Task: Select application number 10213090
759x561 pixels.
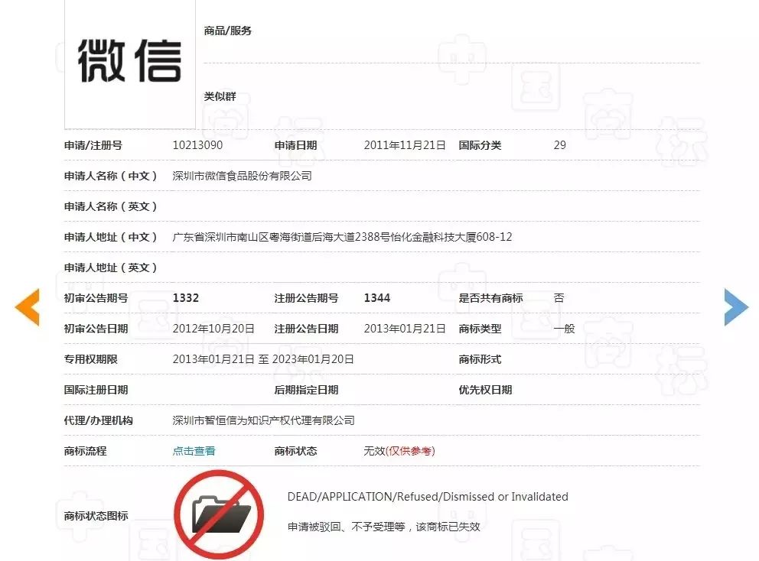Action: (x=197, y=145)
